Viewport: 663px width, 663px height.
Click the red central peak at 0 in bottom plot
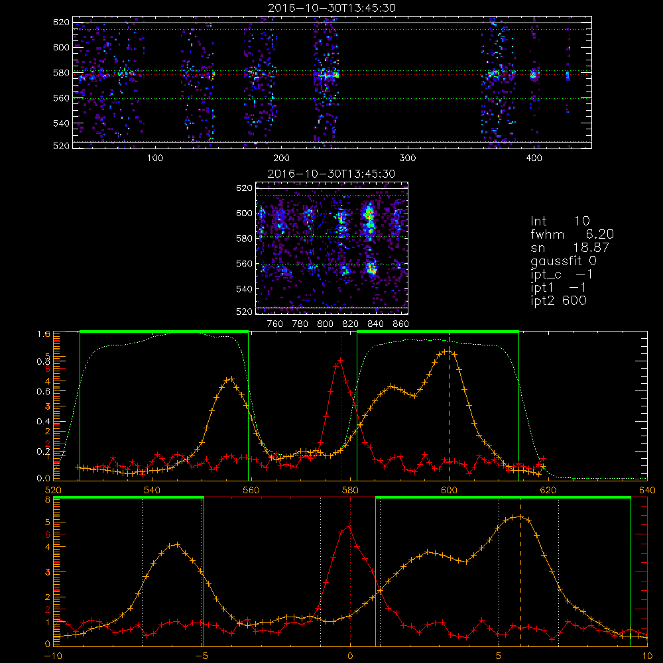click(349, 526)
